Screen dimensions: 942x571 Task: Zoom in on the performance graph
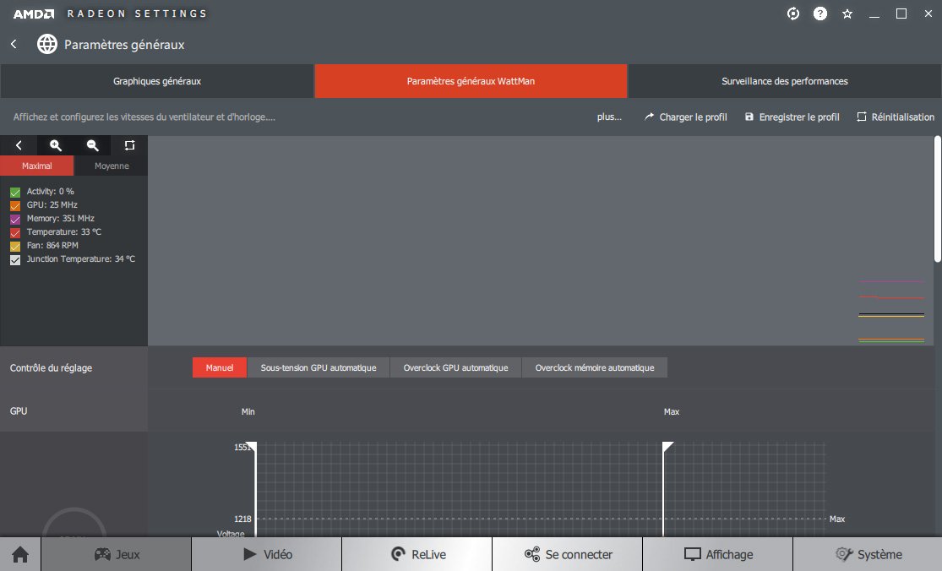(55, 145)
